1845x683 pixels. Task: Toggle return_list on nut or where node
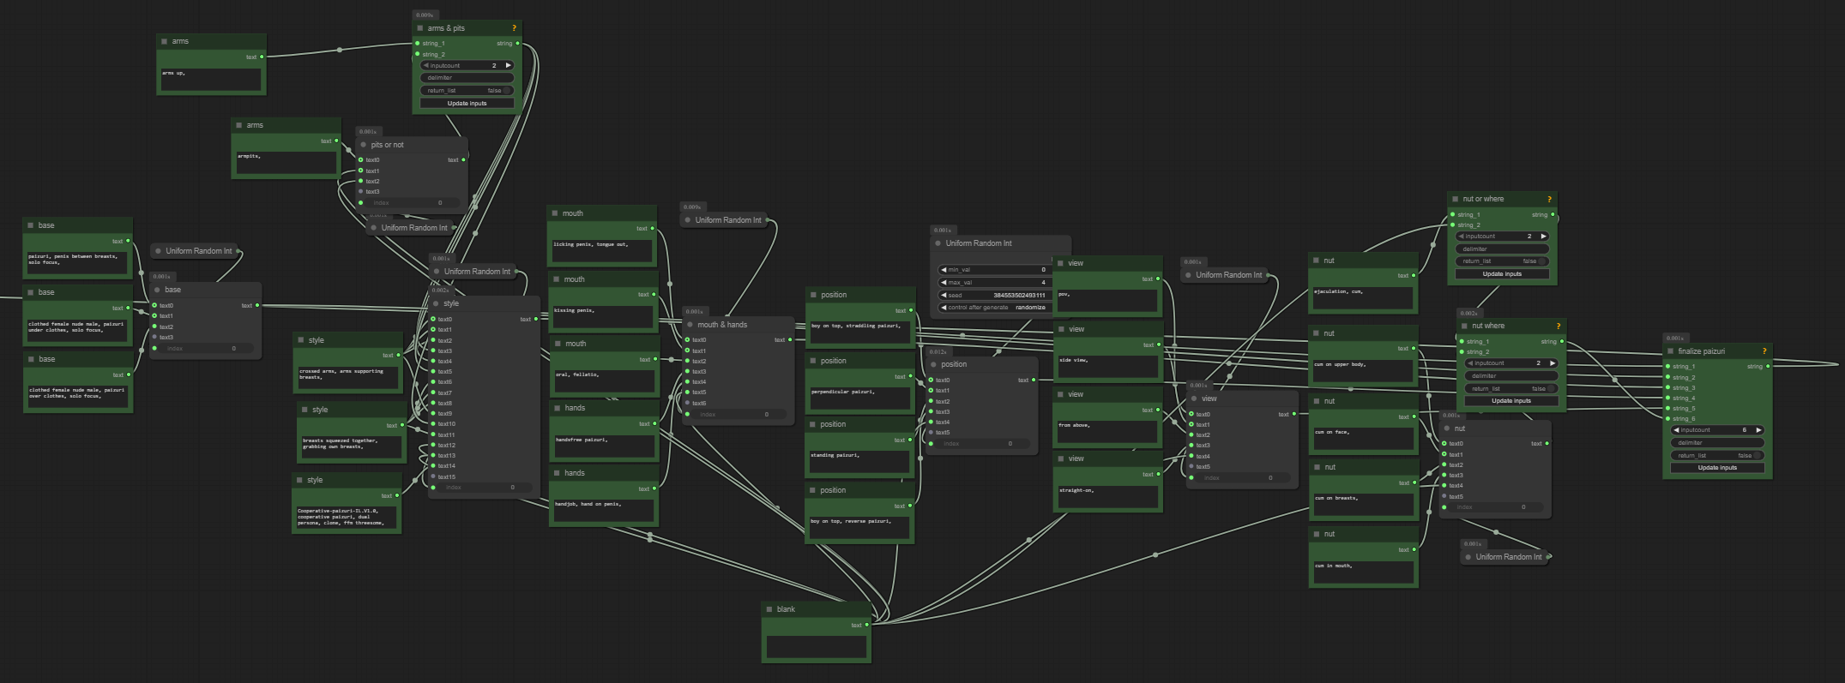[x=1503, y=261]
